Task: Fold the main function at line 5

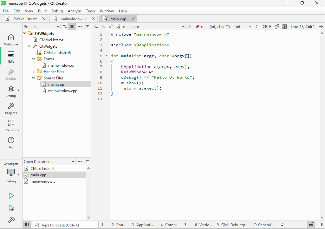Action: tap(107, 56)
